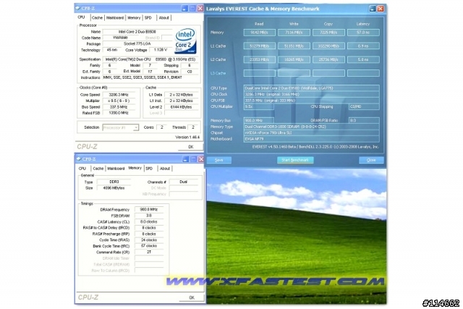Click the CAS# Latency value '8.0 clocks'
This screenshot has height=309, width=463.
149,221
